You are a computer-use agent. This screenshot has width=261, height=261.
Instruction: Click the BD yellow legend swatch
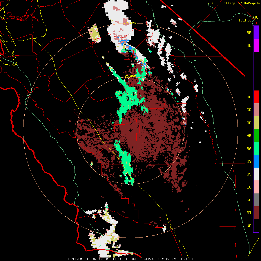(x=256, y=123)
